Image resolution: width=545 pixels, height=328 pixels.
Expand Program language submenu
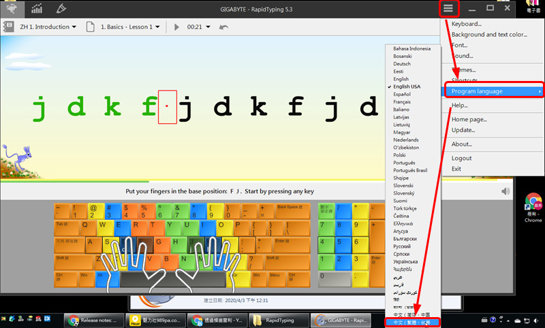pyautogui.click(x=493, y=91)
